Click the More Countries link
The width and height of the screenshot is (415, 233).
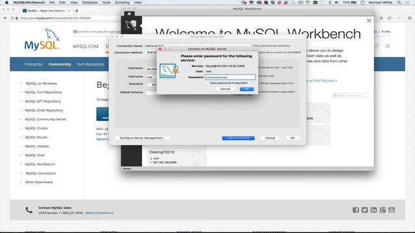[x=99, y=213]
